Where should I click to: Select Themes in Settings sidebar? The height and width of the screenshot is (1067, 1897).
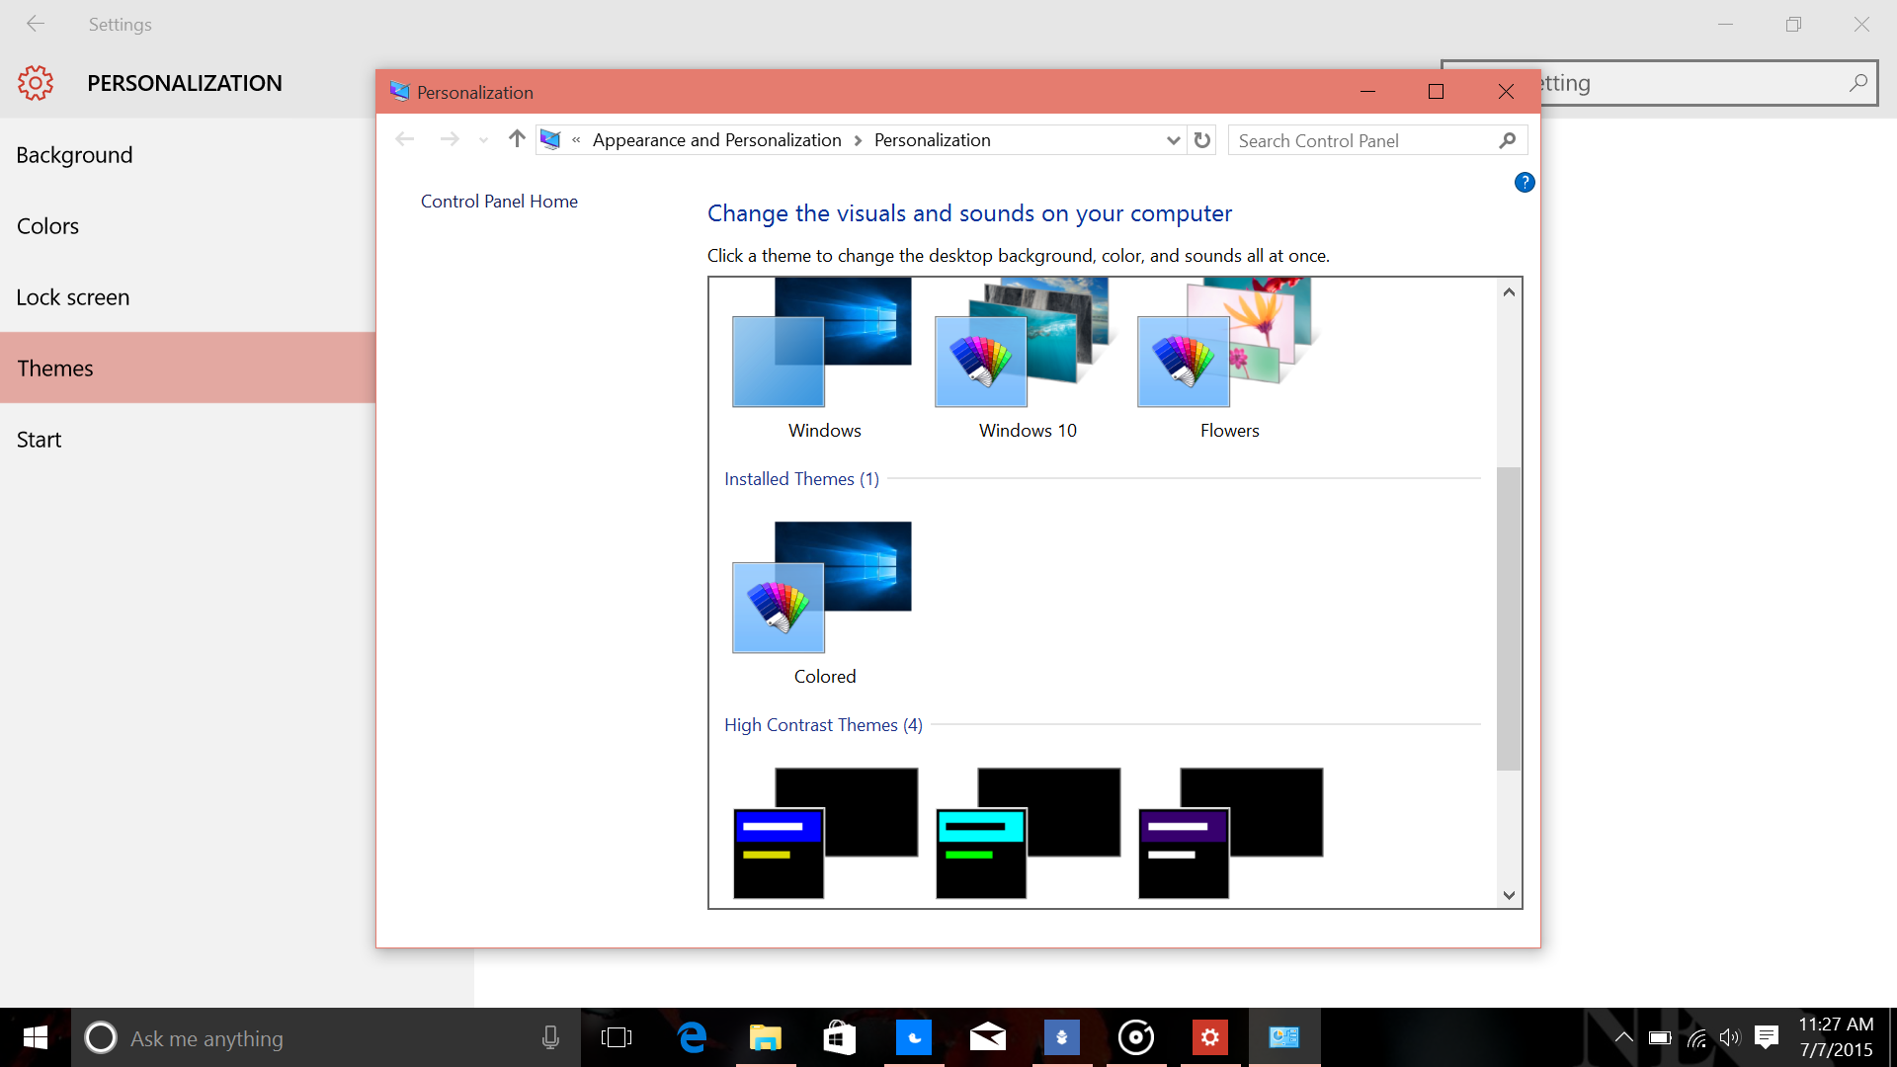[188, 368]
